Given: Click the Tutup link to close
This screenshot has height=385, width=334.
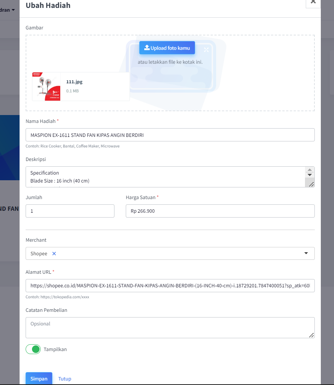Looking at the screenshot, I should [65, 379].
